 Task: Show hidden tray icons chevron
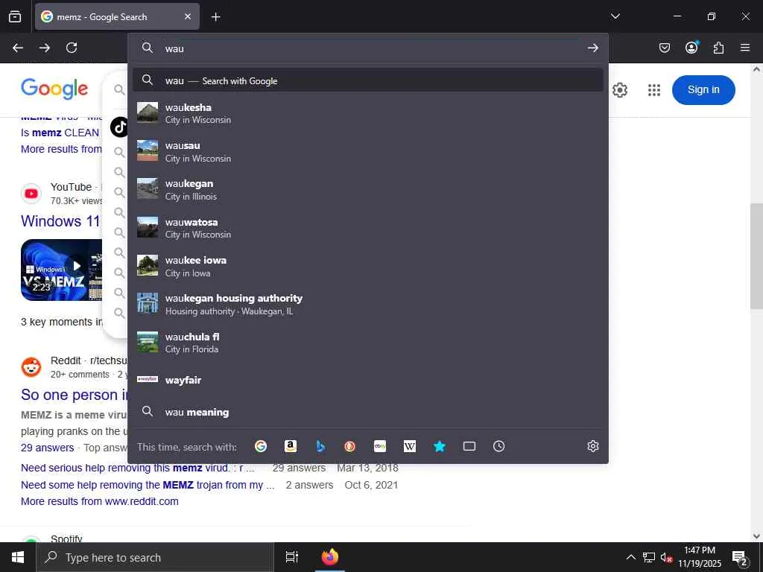click(630, 557)
